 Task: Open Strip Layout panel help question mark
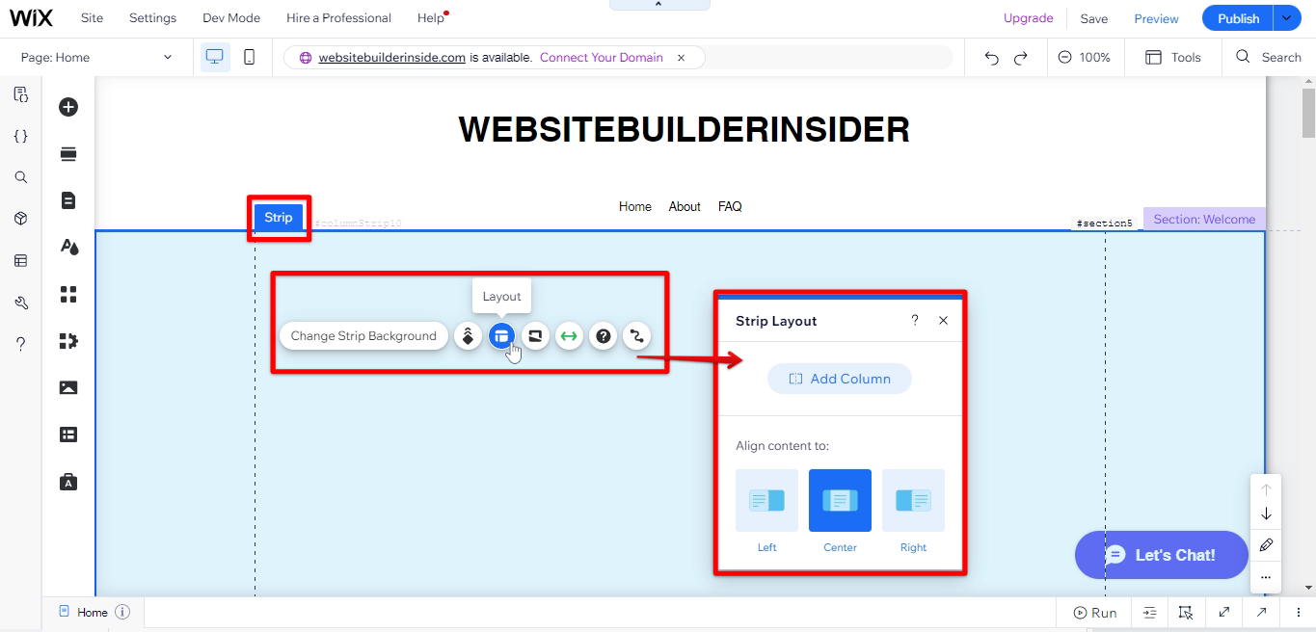(915, 321)
